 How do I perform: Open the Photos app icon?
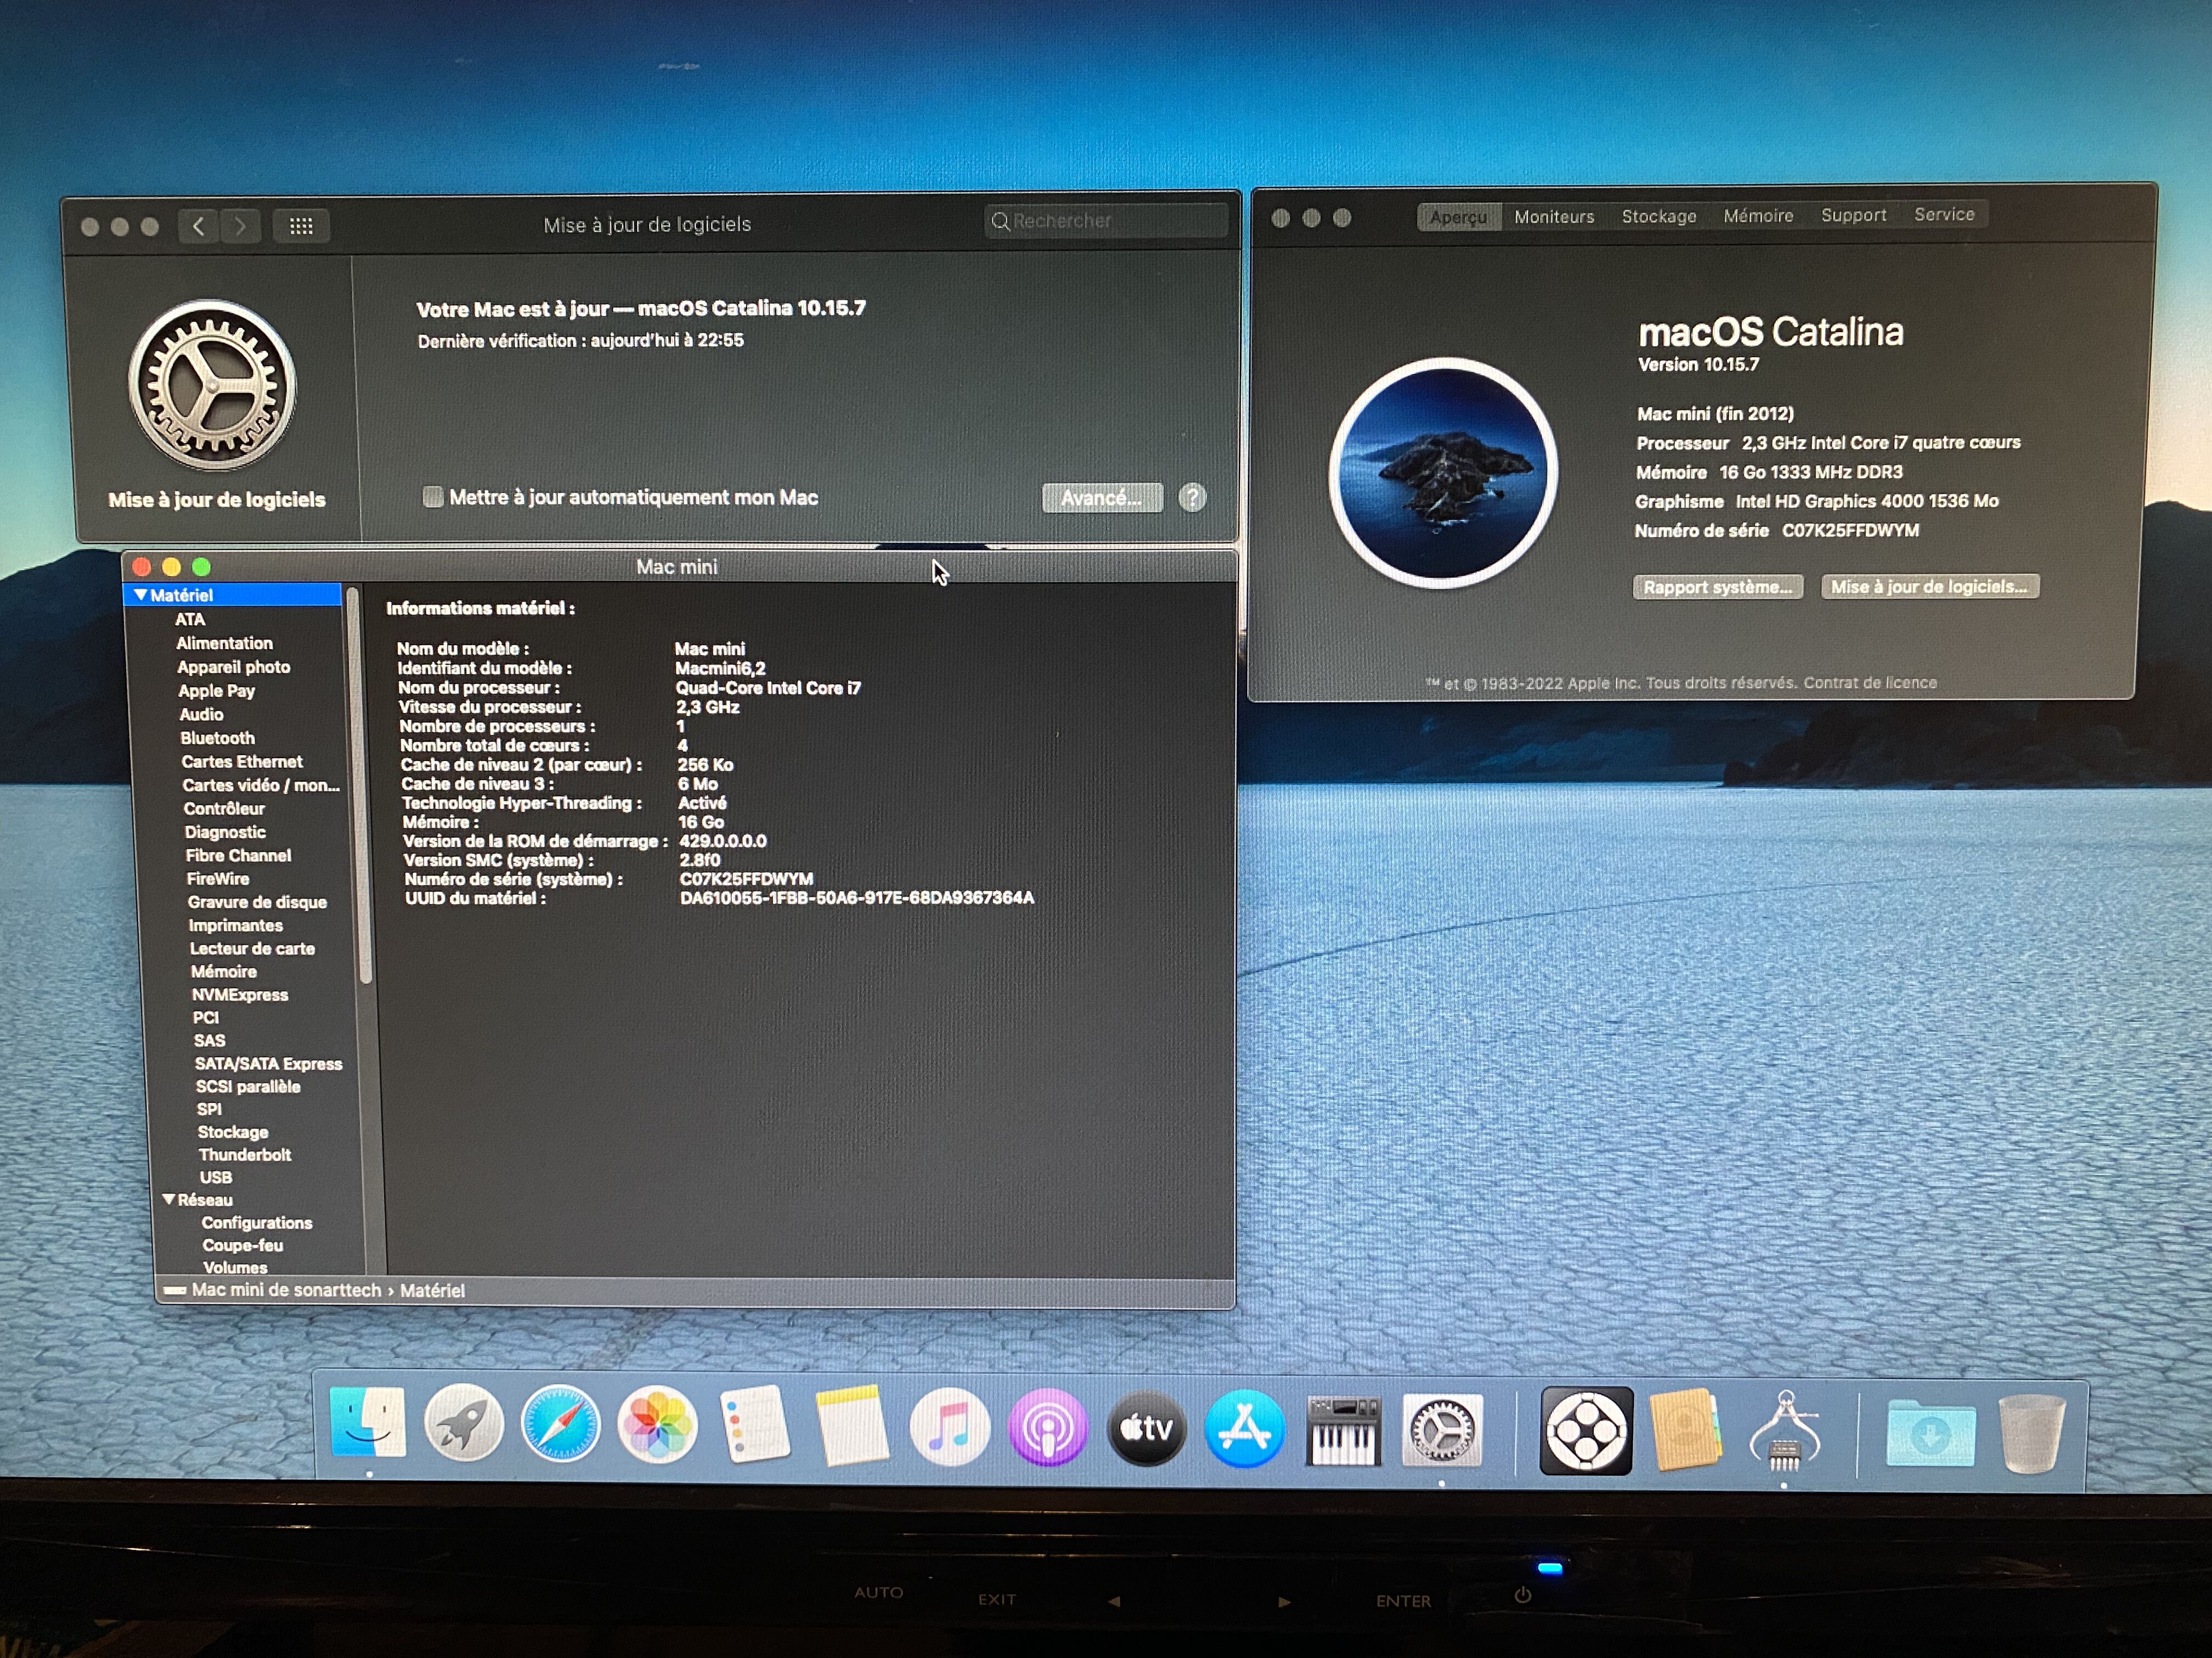657,1426
